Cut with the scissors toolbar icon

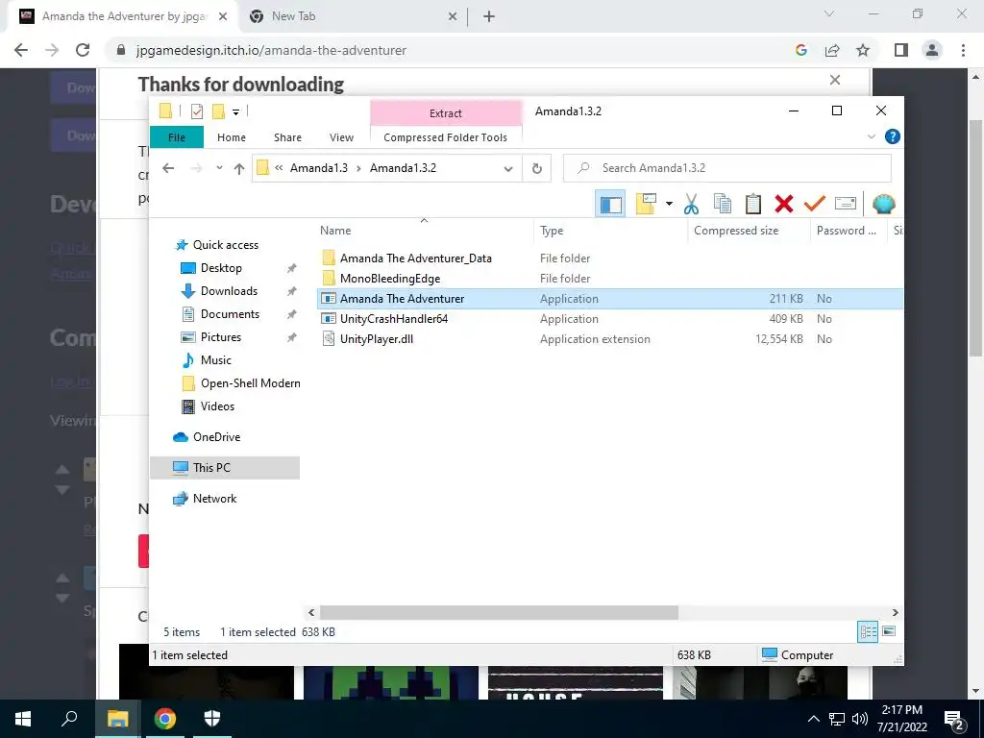(x=691, y=204)
